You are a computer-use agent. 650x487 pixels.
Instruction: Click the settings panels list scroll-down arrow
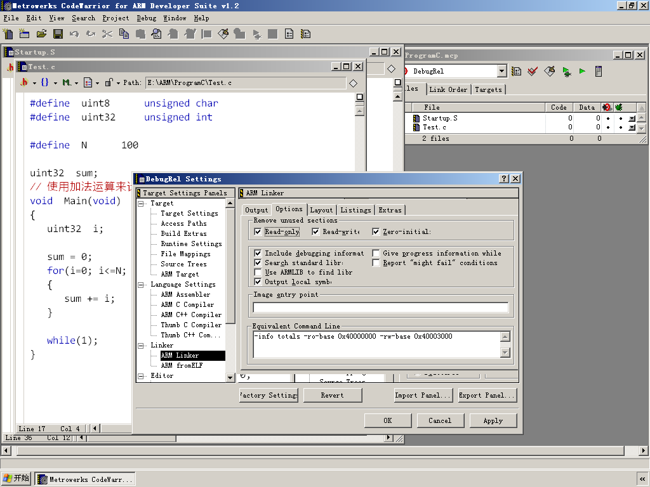[230, 378]
